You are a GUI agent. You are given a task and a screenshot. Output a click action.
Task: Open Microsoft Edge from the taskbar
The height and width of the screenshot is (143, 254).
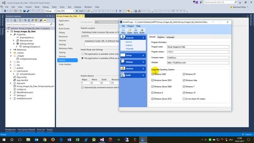pos(61,139)
